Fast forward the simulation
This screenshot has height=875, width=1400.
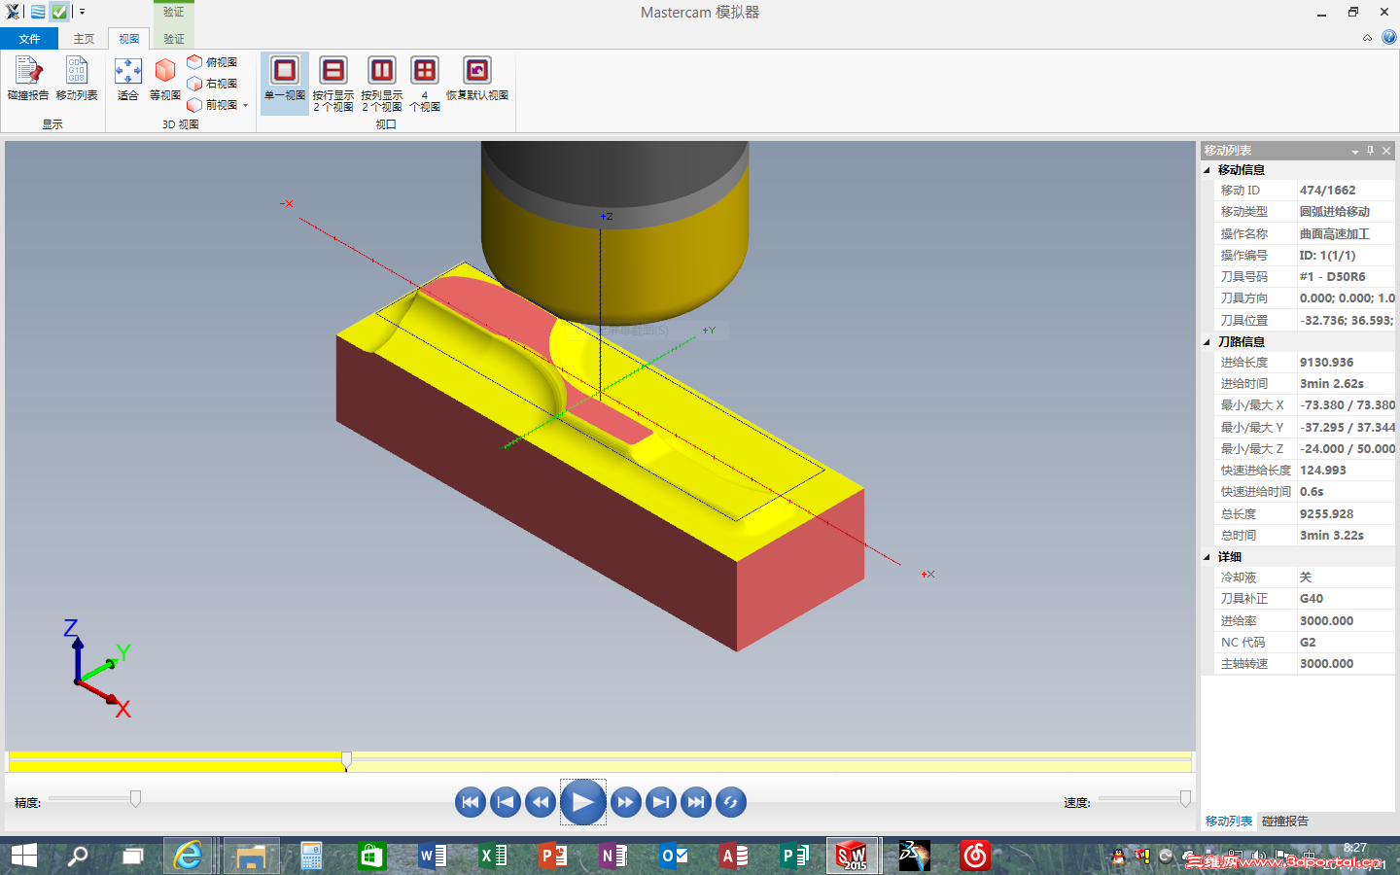[x=626, y=802]
